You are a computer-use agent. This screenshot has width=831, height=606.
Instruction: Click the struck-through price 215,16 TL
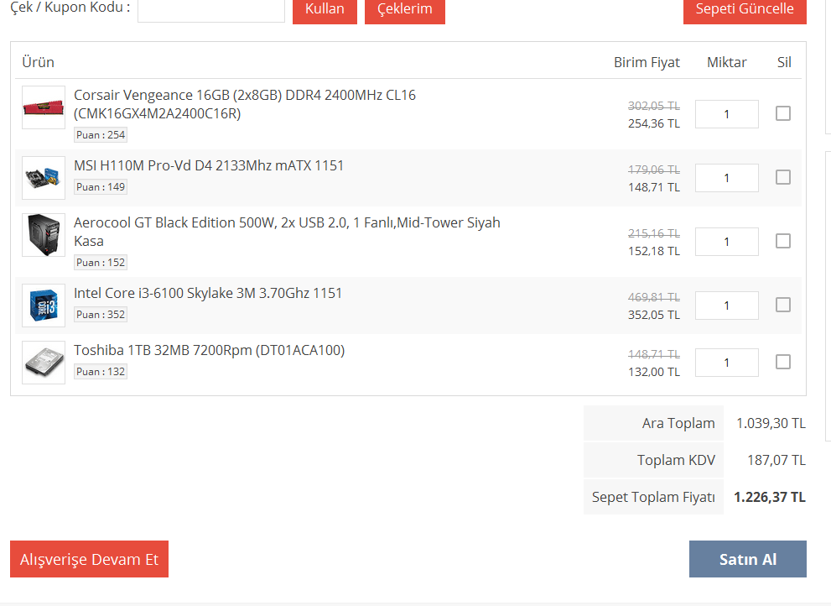pyautogui.click(x=654, y=233)
